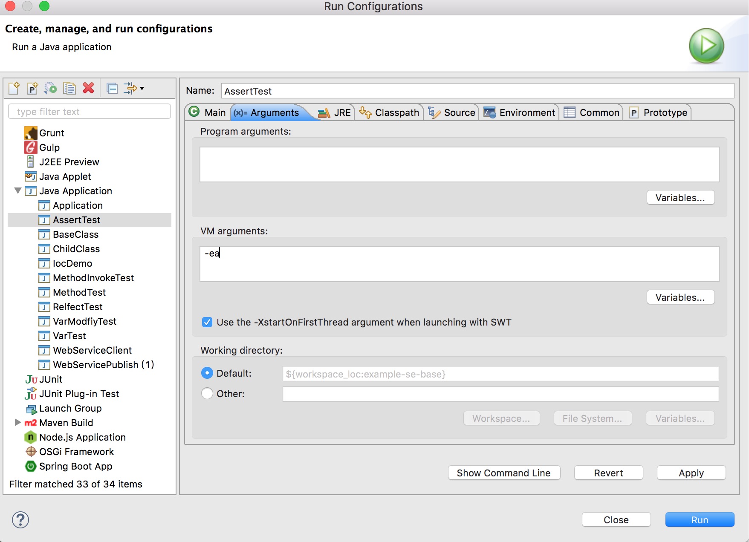This screenshot has height=542, width=749.
Task: Switch to the Prototype tab
Action: pyautogui.click(x=658, y=112)
